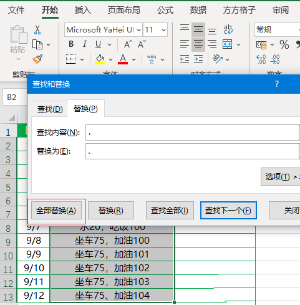Viewport: 300px width, 305px height.
Task: Click the Wrap Text icon
Action: pos(228,29)
